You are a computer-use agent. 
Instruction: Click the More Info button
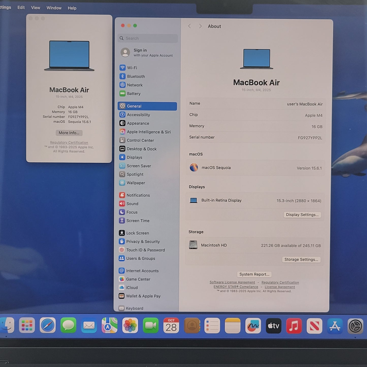tap(69, 133)
